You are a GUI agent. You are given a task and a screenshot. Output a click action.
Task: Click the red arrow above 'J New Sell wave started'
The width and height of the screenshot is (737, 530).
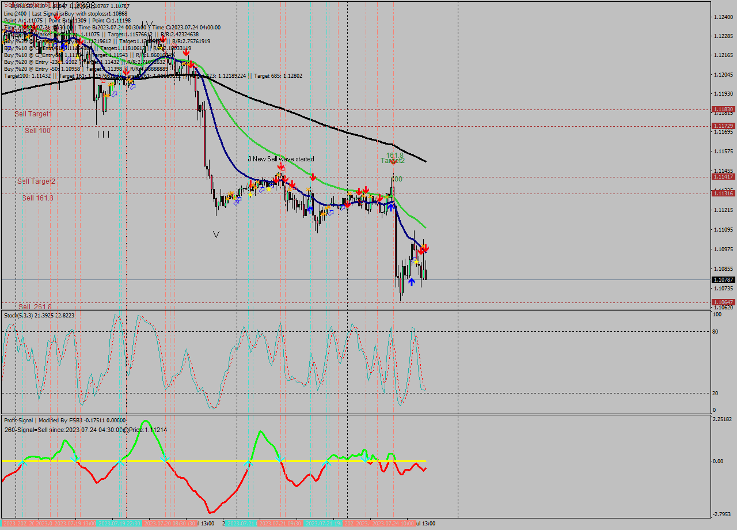[281, 166]
